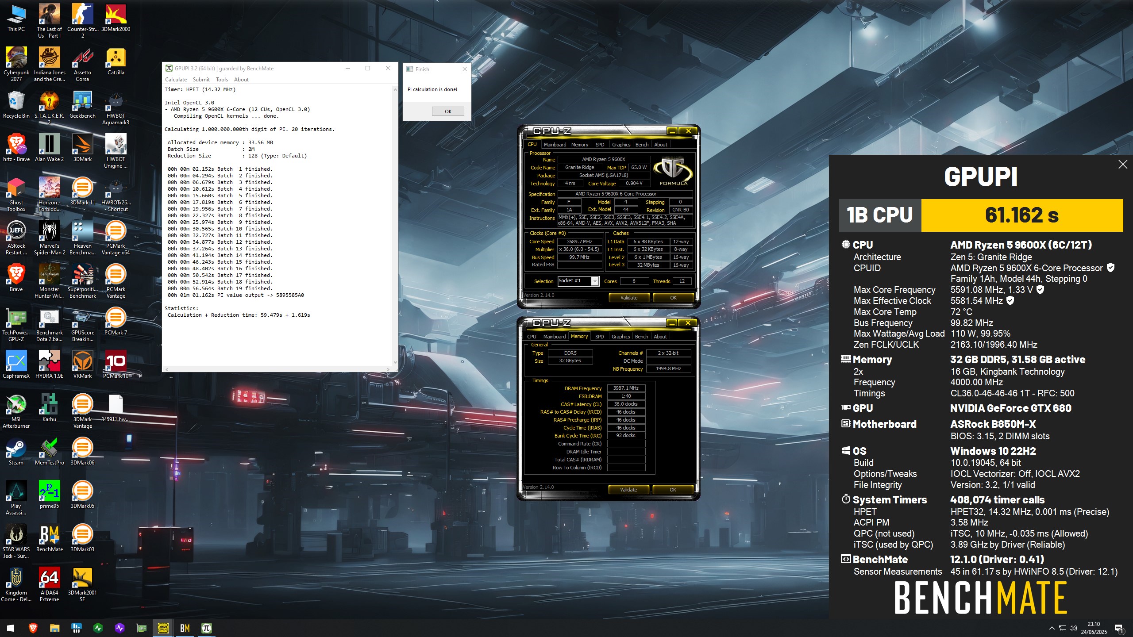Open Brave browser from the taskbar
This screenshot has height=637, width=1133.
click(33, 628)
